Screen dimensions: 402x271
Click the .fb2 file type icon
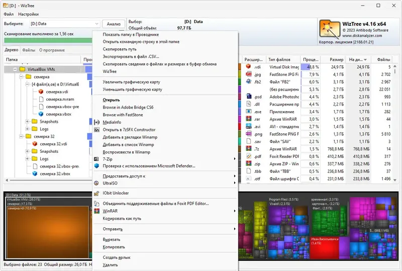pos(248,81)
